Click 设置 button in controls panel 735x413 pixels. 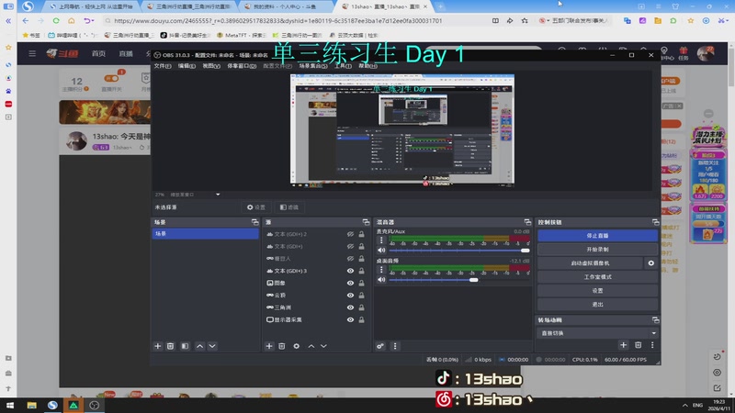pyautogui.click(x=597, y=290)
